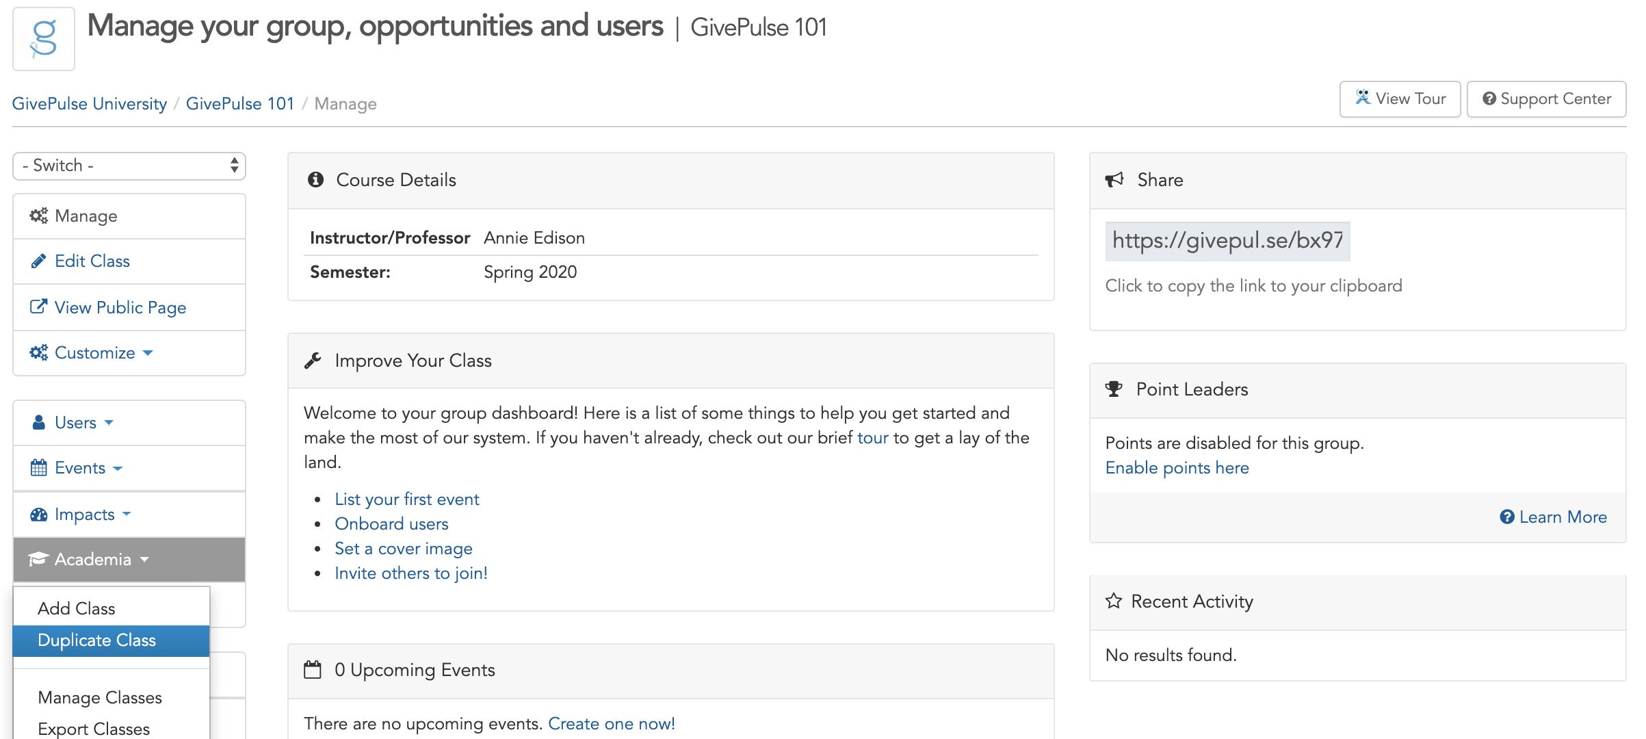The height and width of the screenshot is (739, 1646).
Task: Click 'Click to copy the link' hint text
Action: click(1253, 286)
